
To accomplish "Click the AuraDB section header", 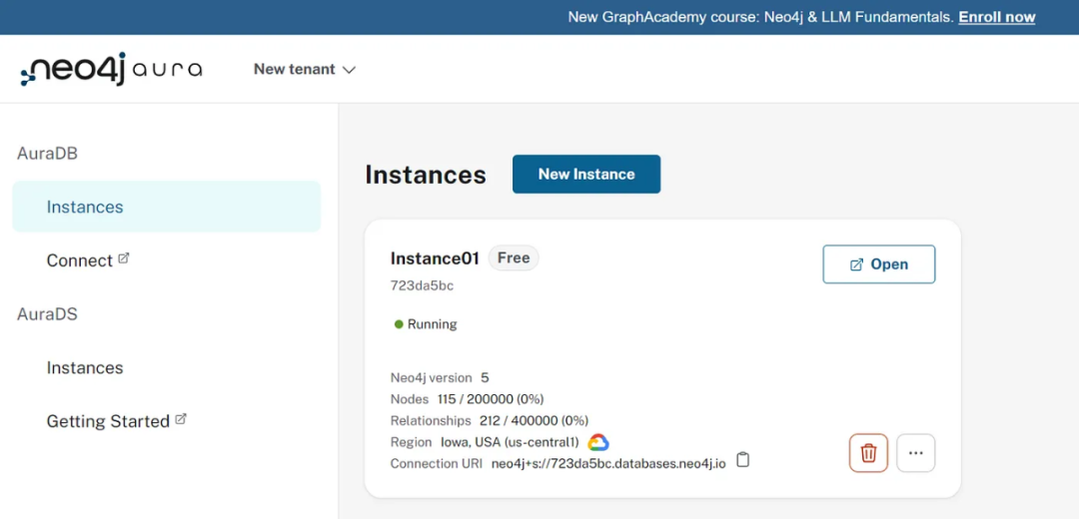I will click(47, 154).
